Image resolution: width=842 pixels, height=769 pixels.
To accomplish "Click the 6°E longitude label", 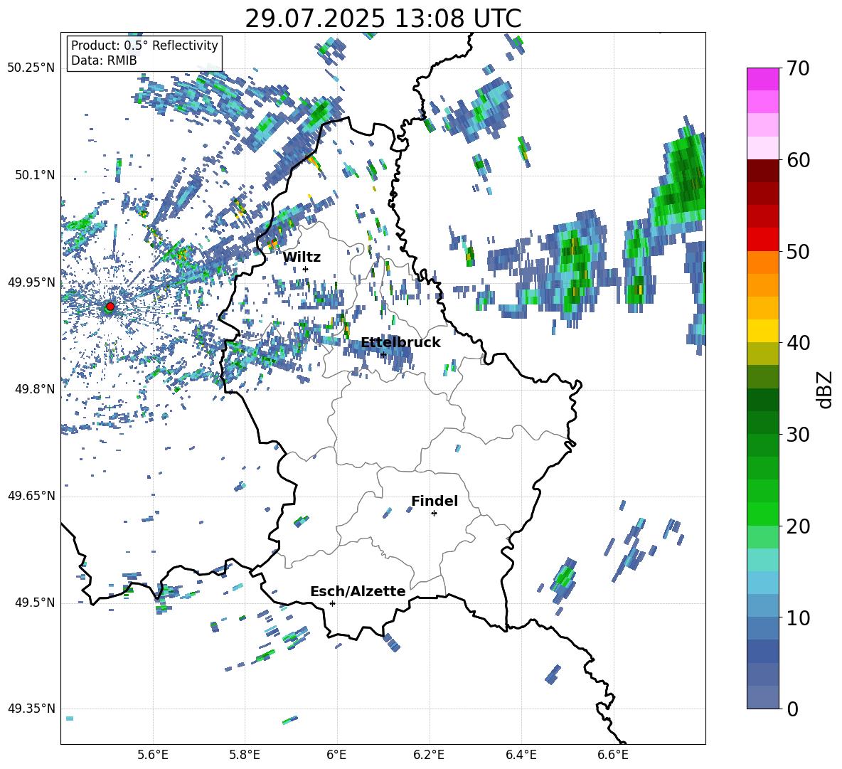I will (x=336, y=755).
